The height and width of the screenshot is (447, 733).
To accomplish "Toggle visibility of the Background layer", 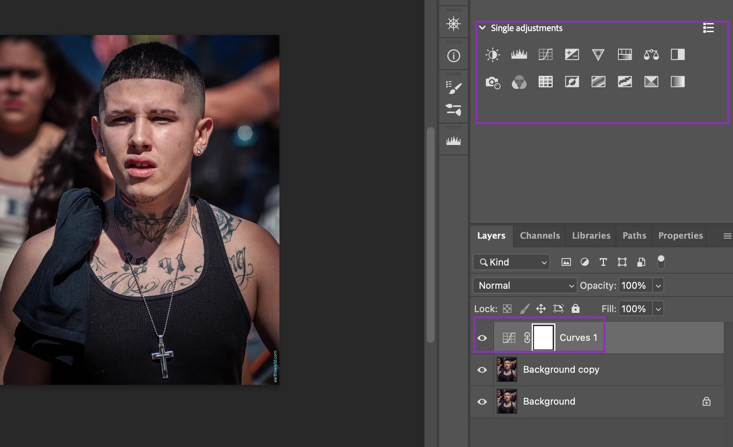I will (482, 402).
